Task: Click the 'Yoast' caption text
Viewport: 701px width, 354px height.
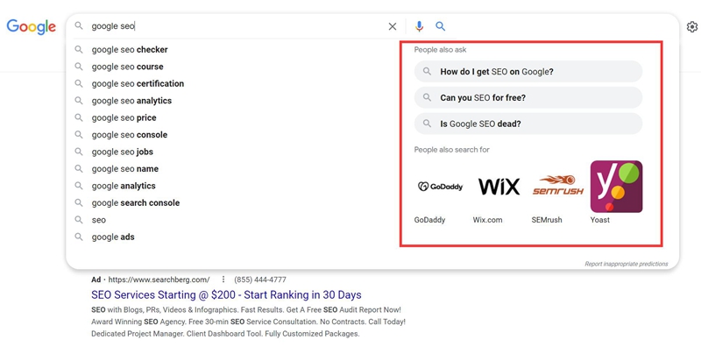Action: coord(600,220)
